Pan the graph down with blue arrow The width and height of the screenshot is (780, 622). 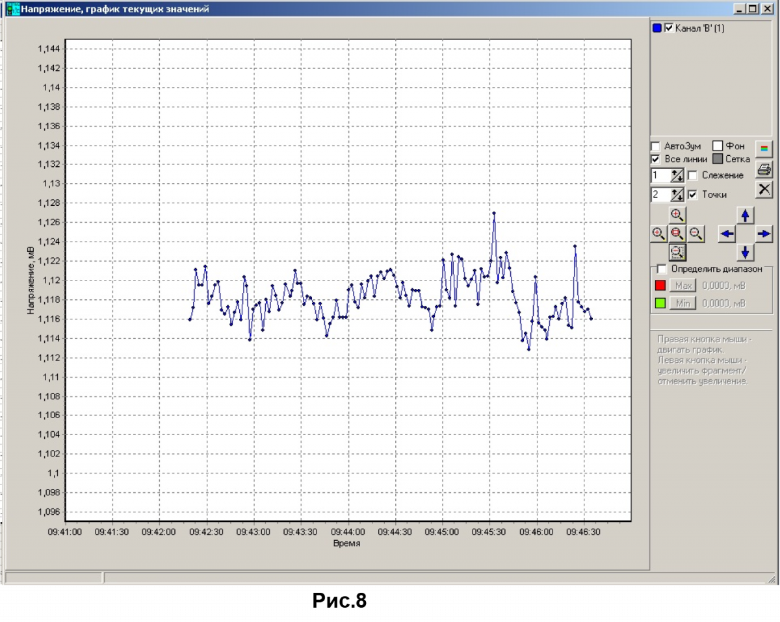point(745,252)
